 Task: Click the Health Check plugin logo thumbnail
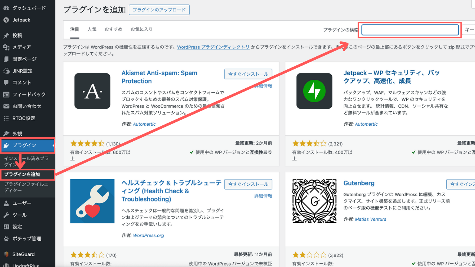(92, 201)
